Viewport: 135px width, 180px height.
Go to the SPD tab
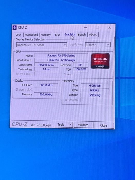pyautogui.click(x=57, y=35)
